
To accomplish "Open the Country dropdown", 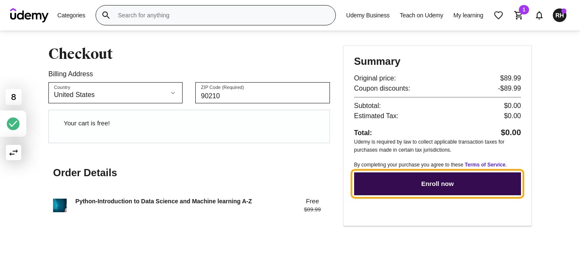I will 115,93.
